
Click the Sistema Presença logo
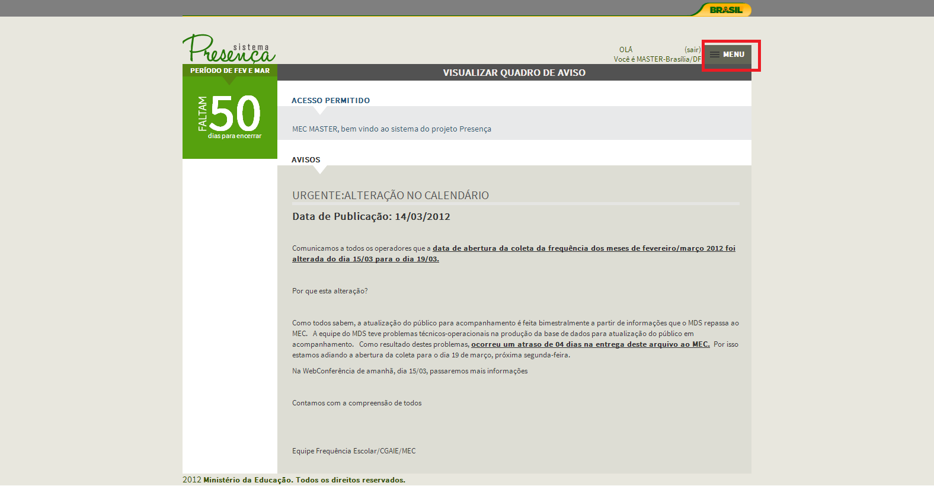[x=229, y=49]
